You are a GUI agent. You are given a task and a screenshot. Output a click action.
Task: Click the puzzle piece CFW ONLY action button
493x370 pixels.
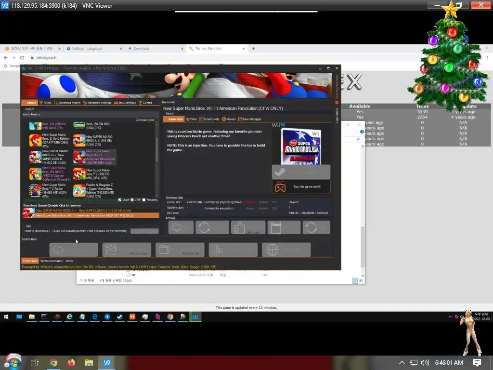coord(248,227)
